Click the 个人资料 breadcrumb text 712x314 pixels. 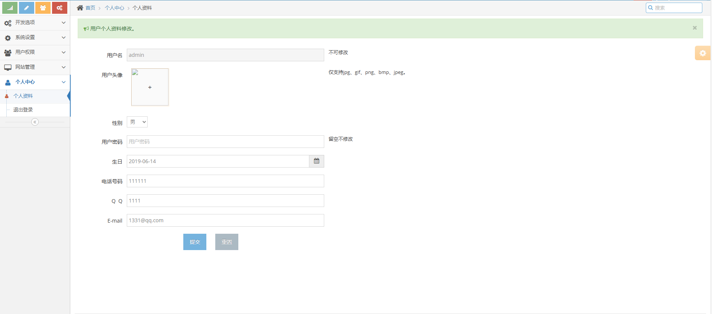tap(142, 8)
